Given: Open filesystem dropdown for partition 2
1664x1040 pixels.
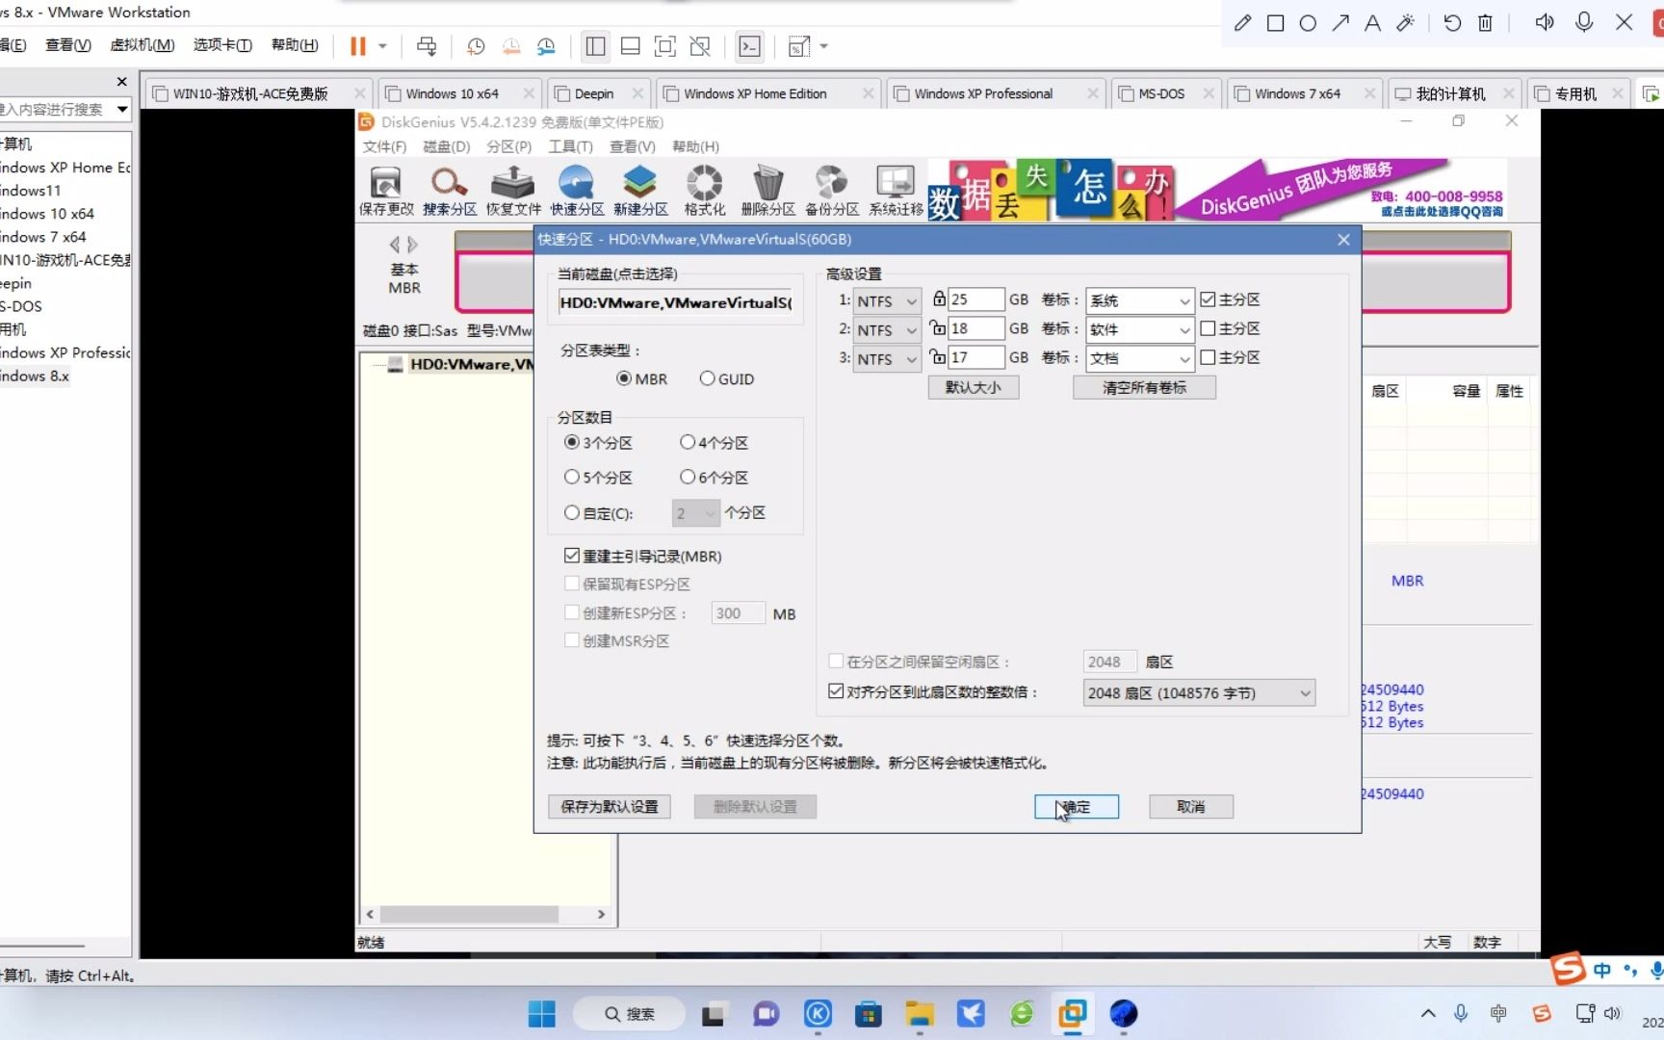Looking at the screenshot, I should click(887, 330).
